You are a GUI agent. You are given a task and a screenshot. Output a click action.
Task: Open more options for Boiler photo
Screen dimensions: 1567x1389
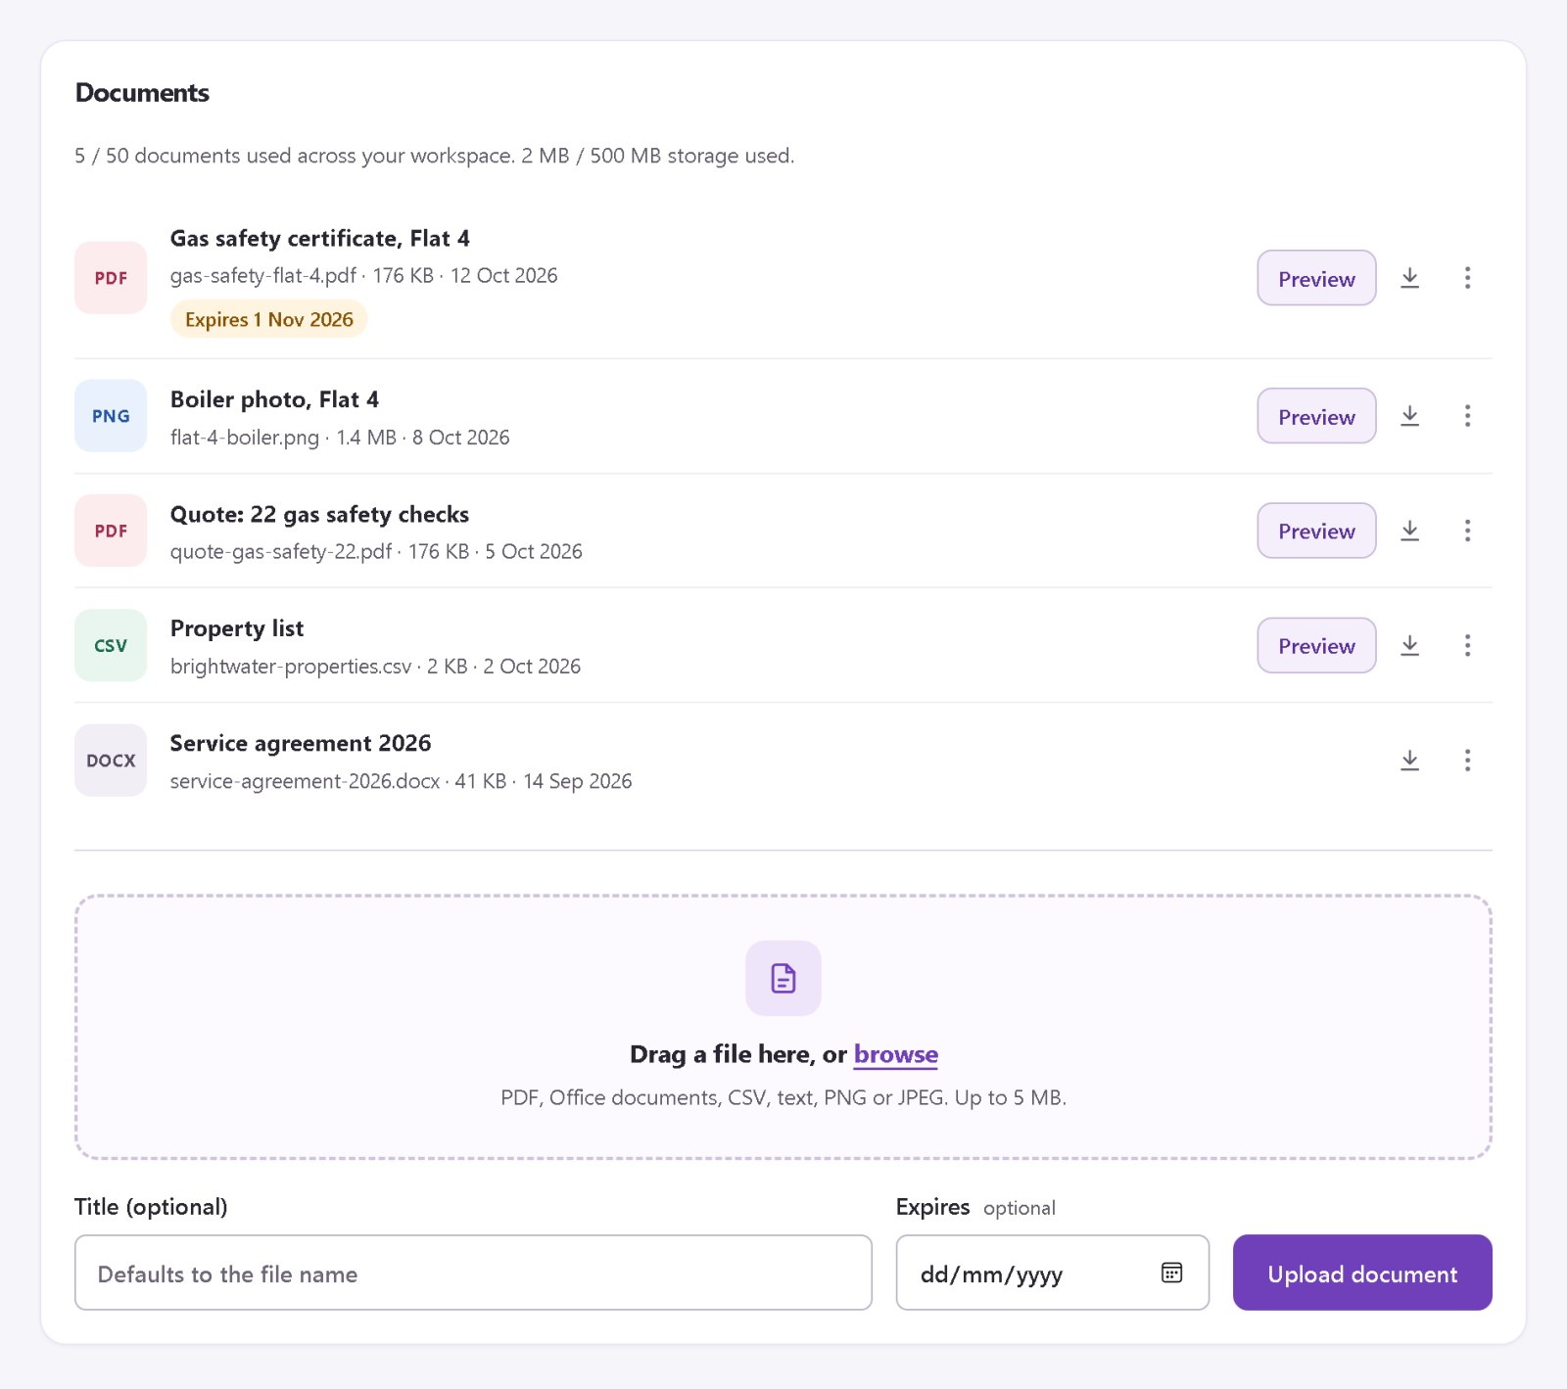pos(1467,416)
